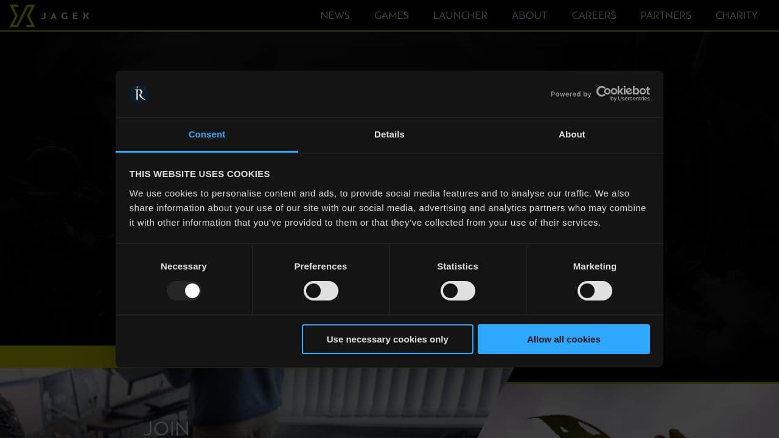Click the Jagex logo
Viewport: 779px width, 438px height.
click(49, 15)
